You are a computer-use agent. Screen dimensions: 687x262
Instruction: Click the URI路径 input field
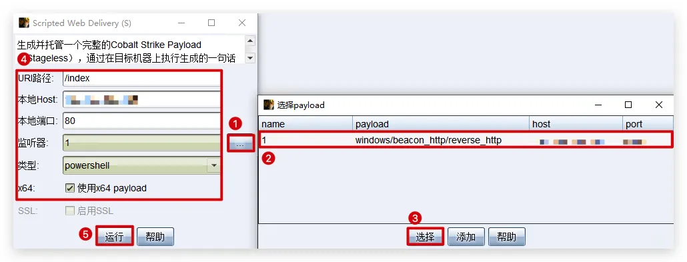[x=141, y=79]
